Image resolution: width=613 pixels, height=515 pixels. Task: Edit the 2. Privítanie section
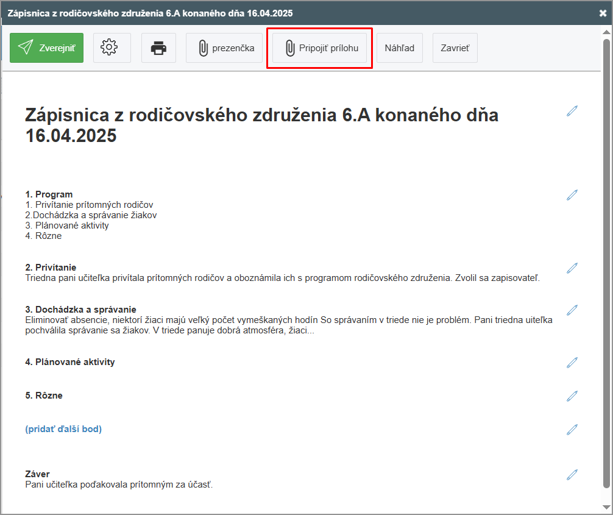572,268
